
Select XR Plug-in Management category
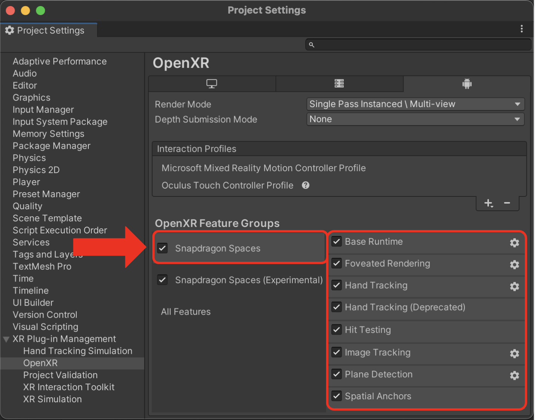[x=64, y=339]
